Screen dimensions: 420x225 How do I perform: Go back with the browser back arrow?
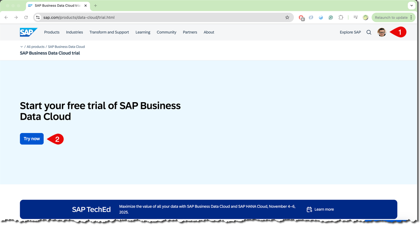tap(6, 17)
